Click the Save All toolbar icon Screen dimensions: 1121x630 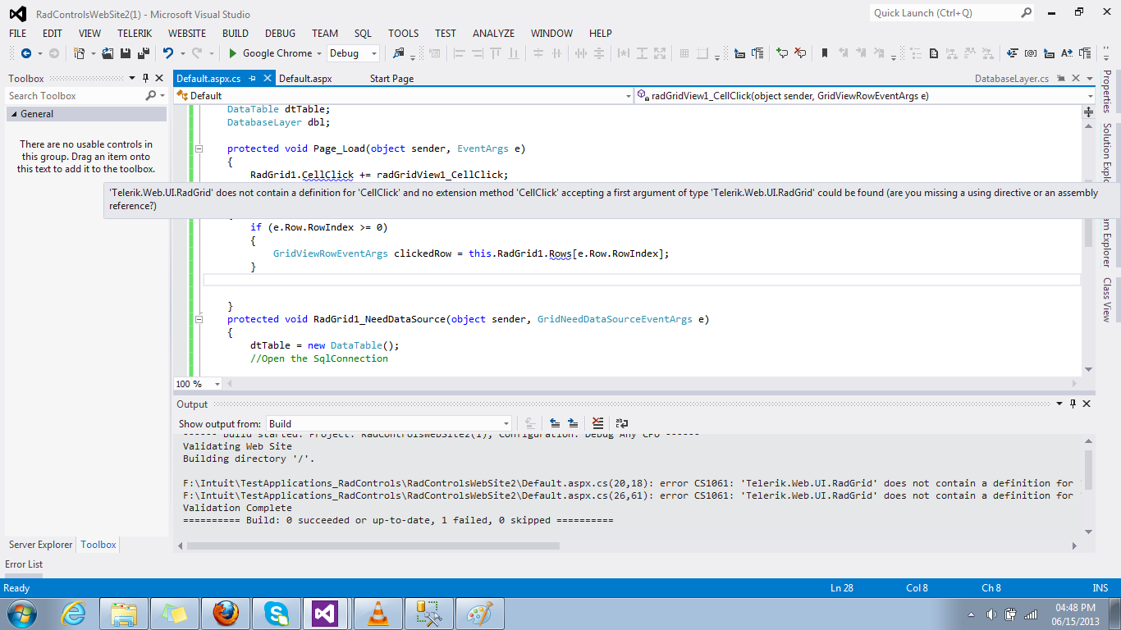[144, 53]
